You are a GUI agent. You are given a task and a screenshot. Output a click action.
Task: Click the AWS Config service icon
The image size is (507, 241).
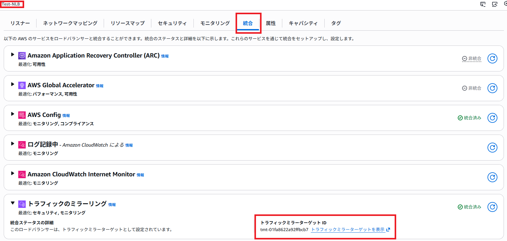click(22, 115)
